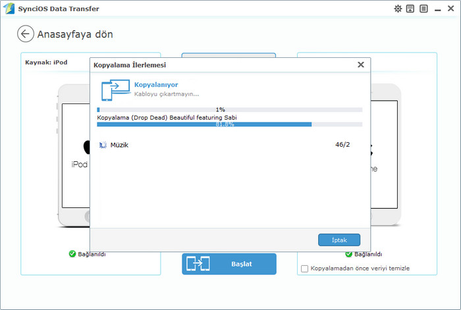Click the transfer devices icon on Başlat
The width and height of the screenshot is (461, 310).
tap(198, 263)
